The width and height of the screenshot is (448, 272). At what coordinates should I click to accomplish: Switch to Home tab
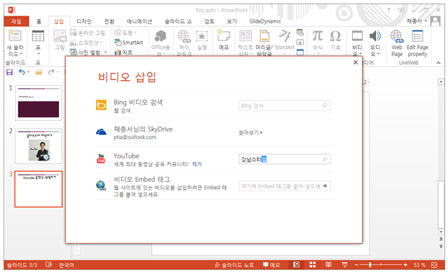pos(39,21)
